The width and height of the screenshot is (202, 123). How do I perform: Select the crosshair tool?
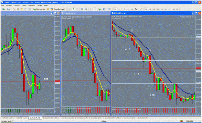coord(119,9)
